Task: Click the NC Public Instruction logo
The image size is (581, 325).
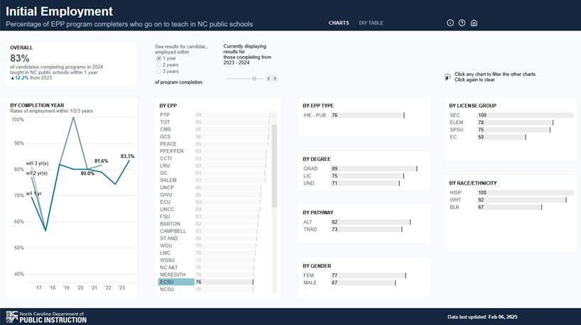Action: (x=46, y=316)
